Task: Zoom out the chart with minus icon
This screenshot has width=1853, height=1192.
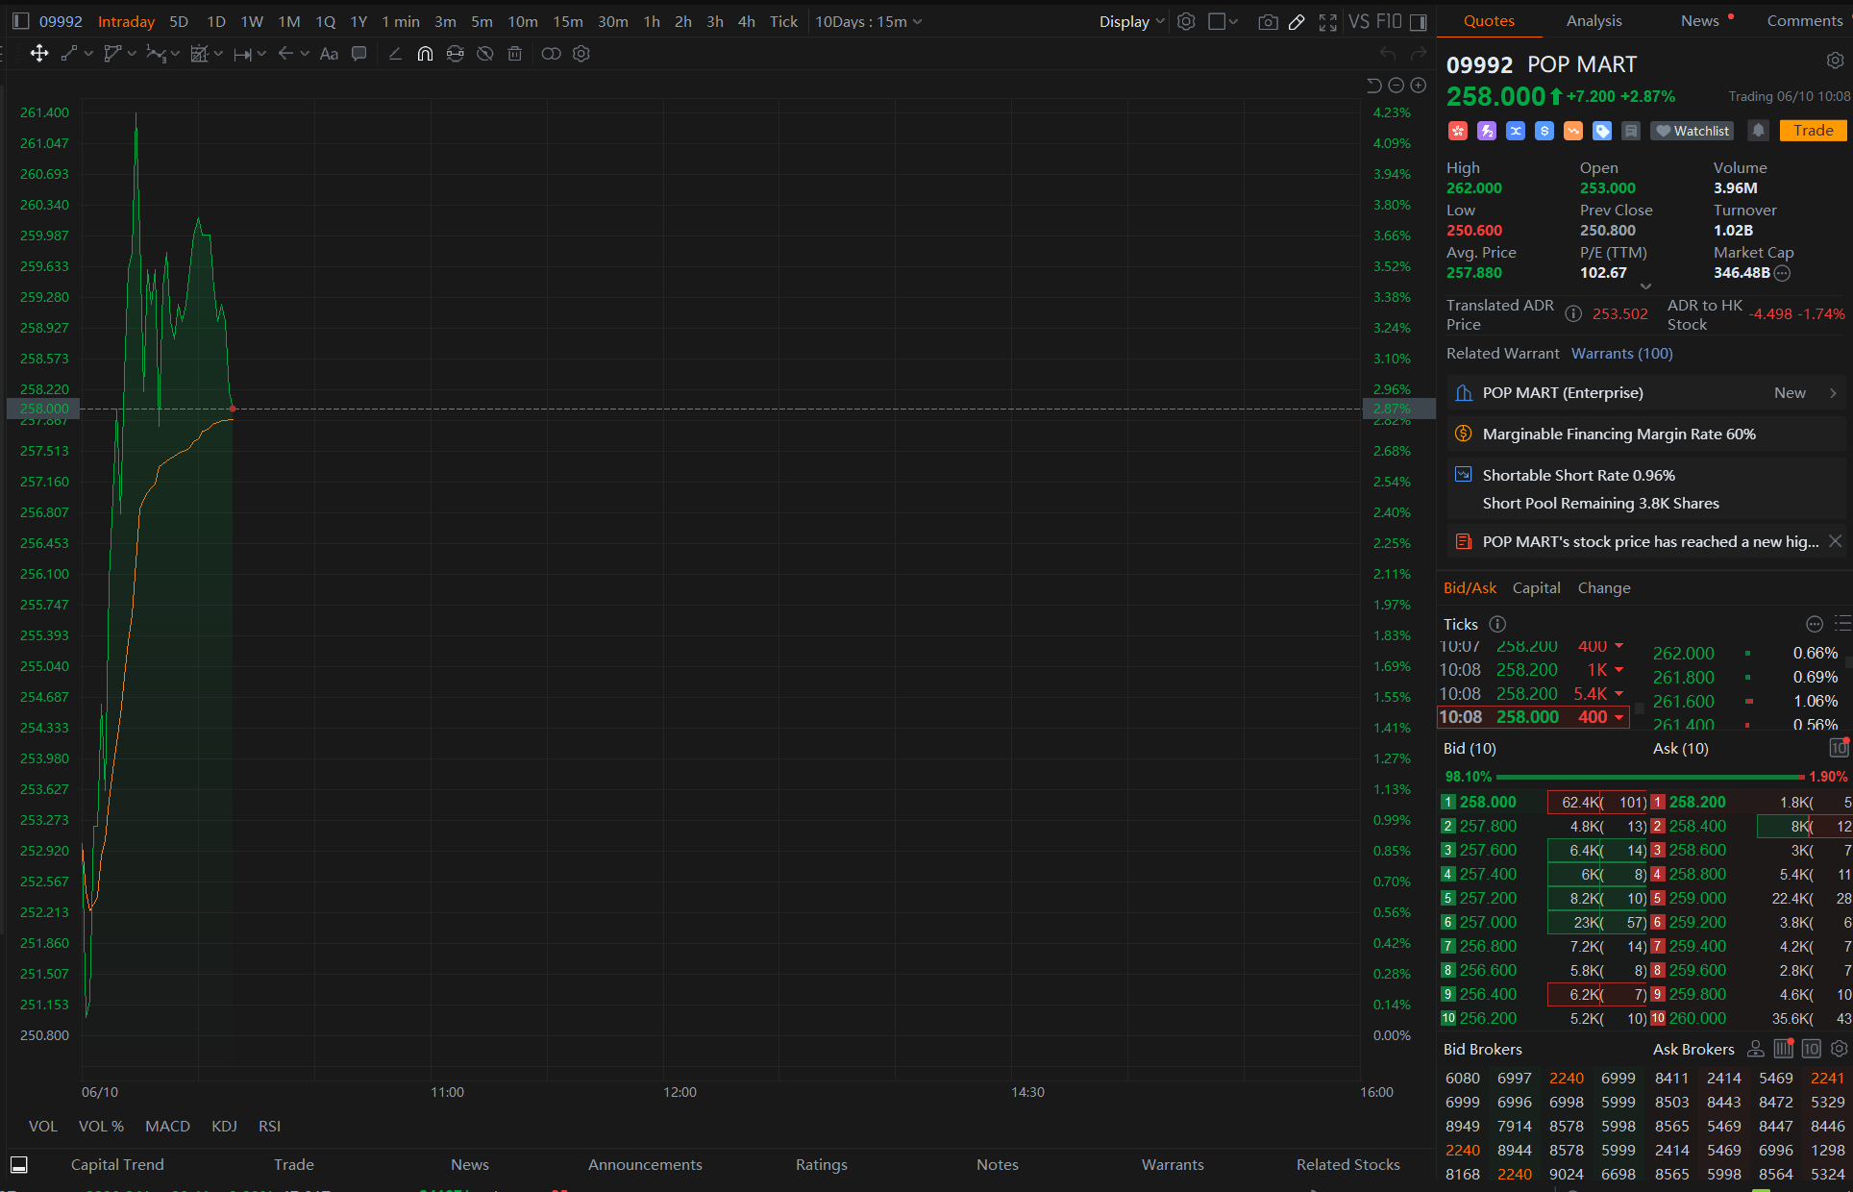Action: pos(1396,86)
